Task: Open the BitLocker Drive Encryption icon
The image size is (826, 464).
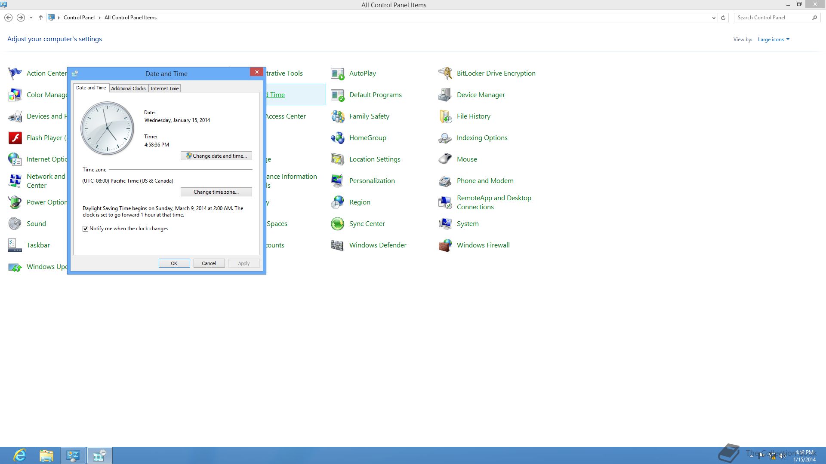Action: coord(445,73)
